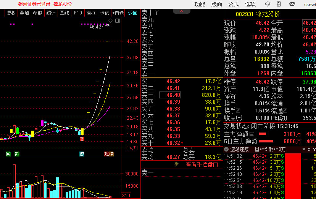Open the customer service headset icon

coord(268,4)
